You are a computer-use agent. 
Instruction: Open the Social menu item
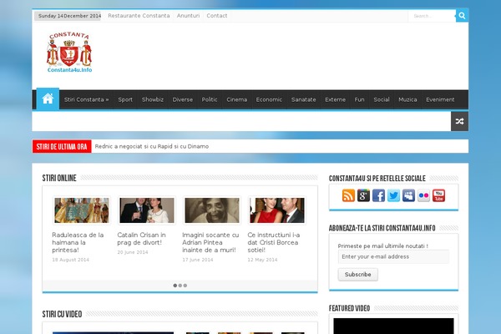pos(382,99)
